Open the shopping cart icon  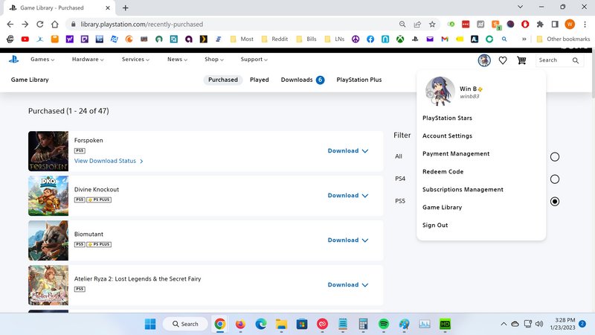click(x=521, y=60)
